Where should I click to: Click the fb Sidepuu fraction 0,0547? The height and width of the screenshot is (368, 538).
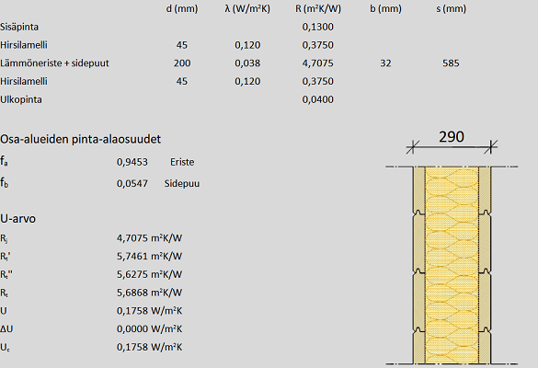pyautogui.click(x=132, y=184)
